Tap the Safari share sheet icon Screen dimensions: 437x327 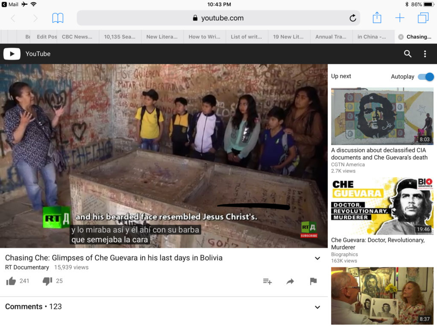point(377,18)
